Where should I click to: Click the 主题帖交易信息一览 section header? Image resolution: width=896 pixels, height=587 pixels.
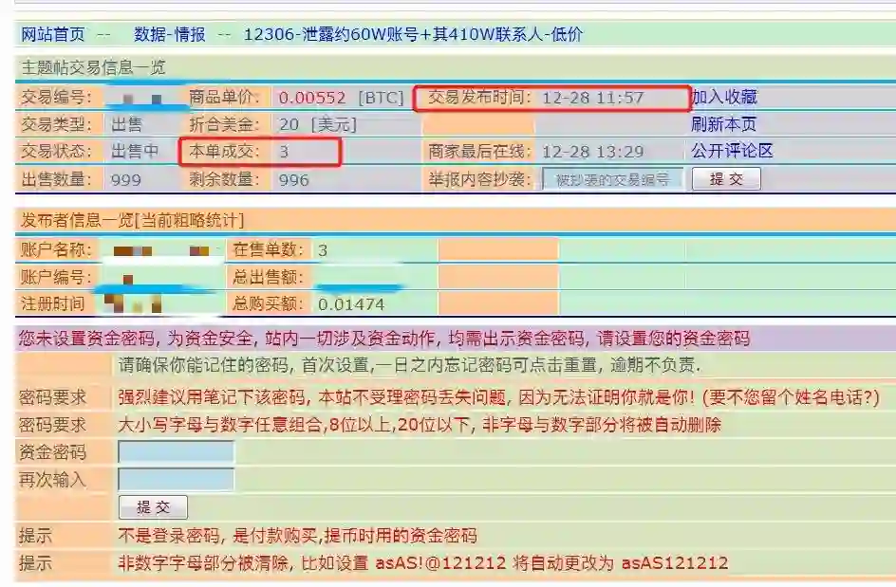[x=93, y=68]
